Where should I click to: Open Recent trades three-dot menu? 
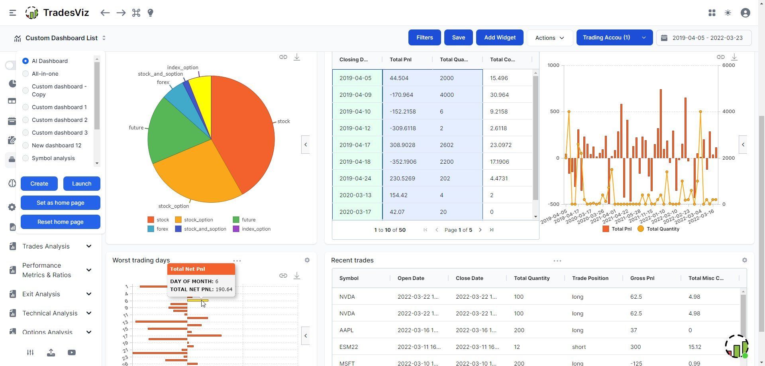tap(557, 261)
